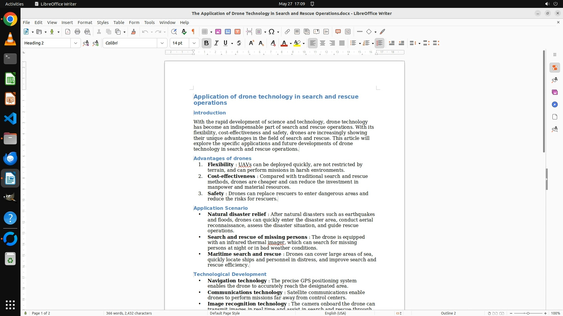Insert a special character with the Omega icon

coord(272,32)
